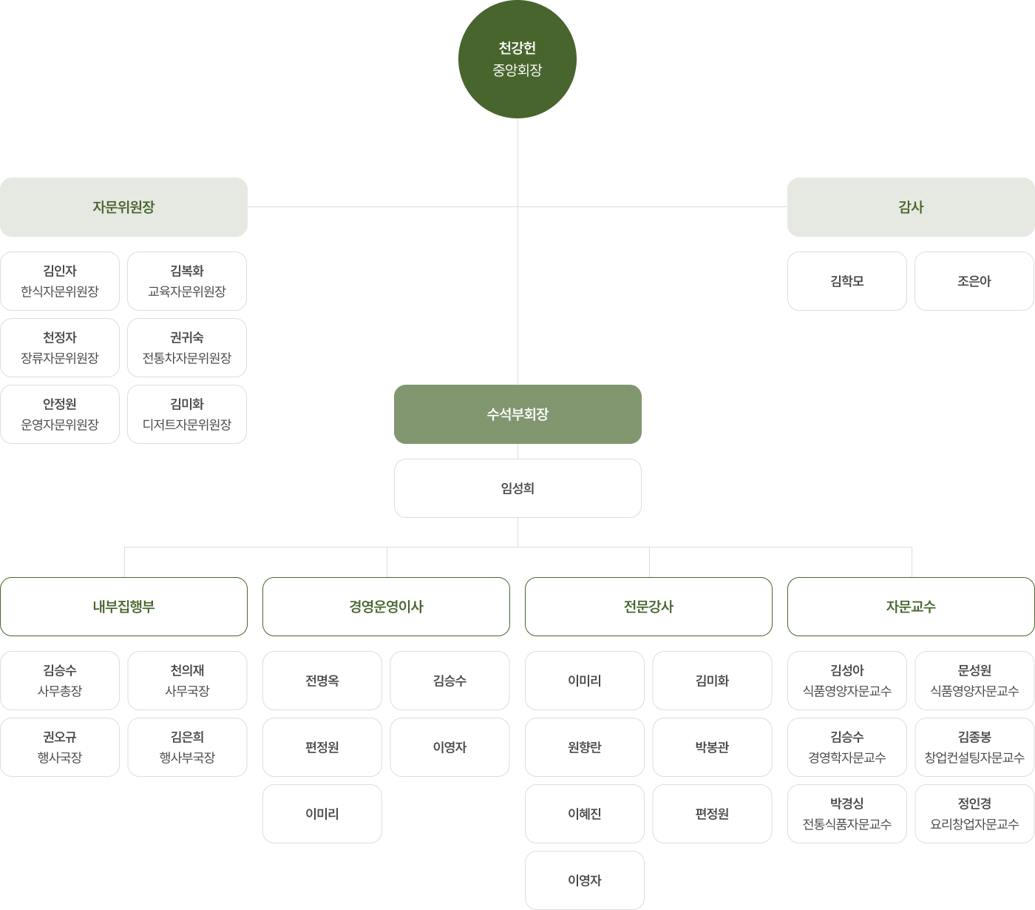Select the 조은아 auditor card
This screenshot has height=910, width=1035.
coord(974,281)
